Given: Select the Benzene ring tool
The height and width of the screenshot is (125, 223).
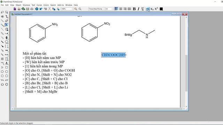Looking at the screenshot, I should click(7, 84).
